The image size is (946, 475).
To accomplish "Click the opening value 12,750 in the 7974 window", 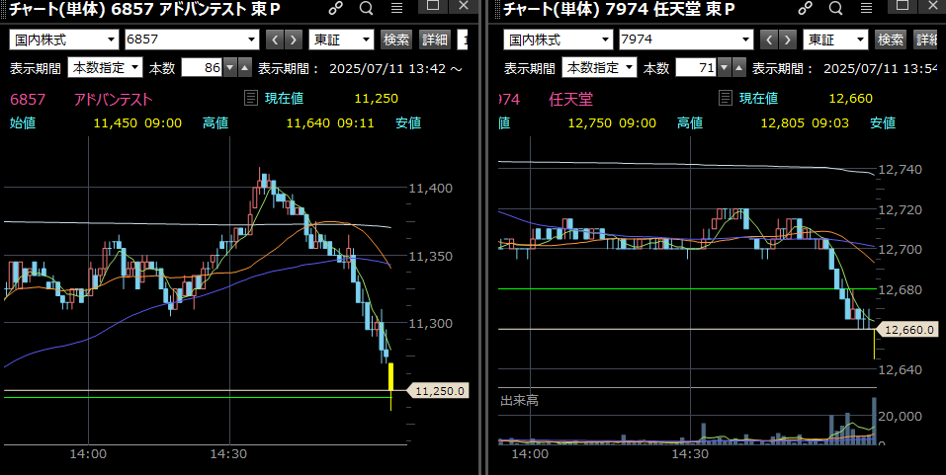I will (590, 123).
